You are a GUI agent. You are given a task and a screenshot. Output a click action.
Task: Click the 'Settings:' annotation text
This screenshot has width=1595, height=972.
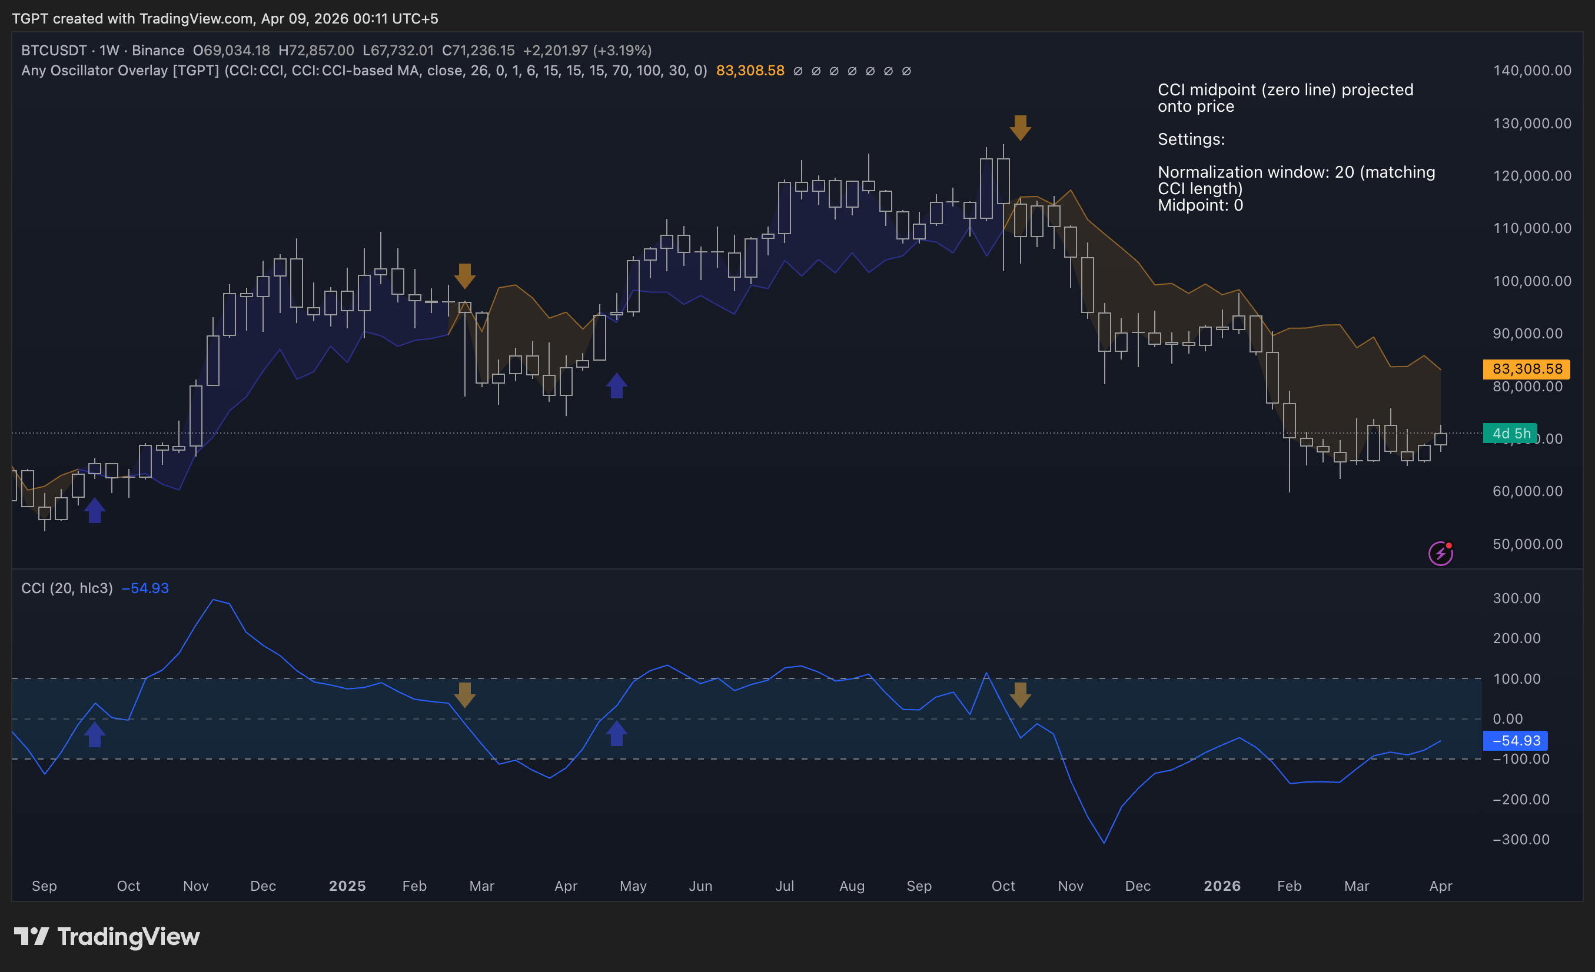pyautogui.click(x=1191, y=139)
